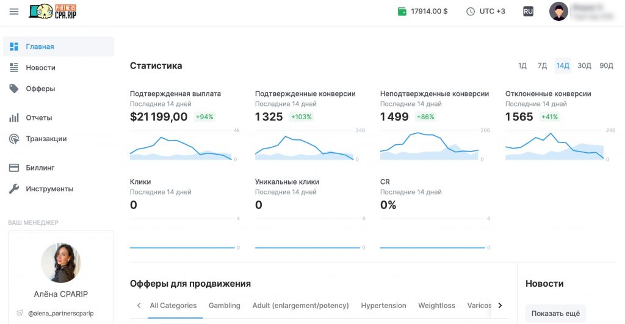Switch statistics period to 1Д
Screen dimensions: 625x324
coord(522,66)
